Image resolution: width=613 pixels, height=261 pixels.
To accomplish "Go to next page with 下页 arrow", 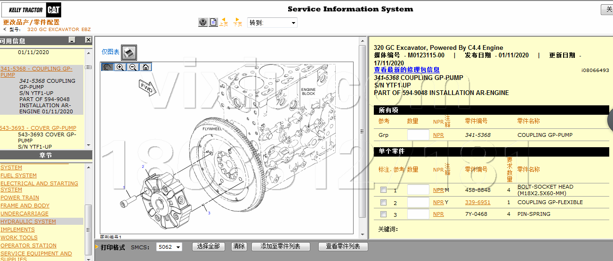I will pyautogui.click(x=237, y=22).
